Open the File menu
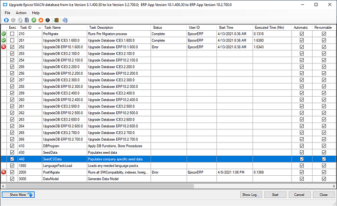The image size is (337, 206). (x=7, y=13)
